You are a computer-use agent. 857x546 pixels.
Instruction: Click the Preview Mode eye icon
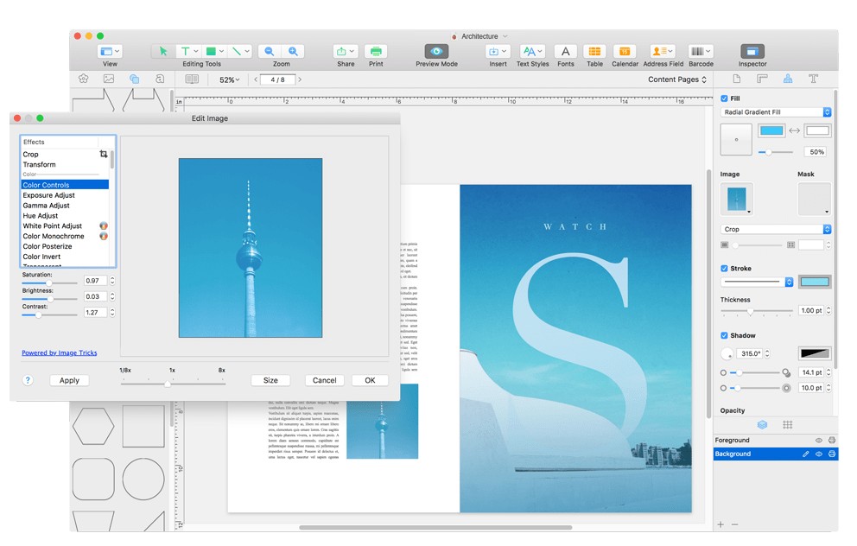(436, 52)
